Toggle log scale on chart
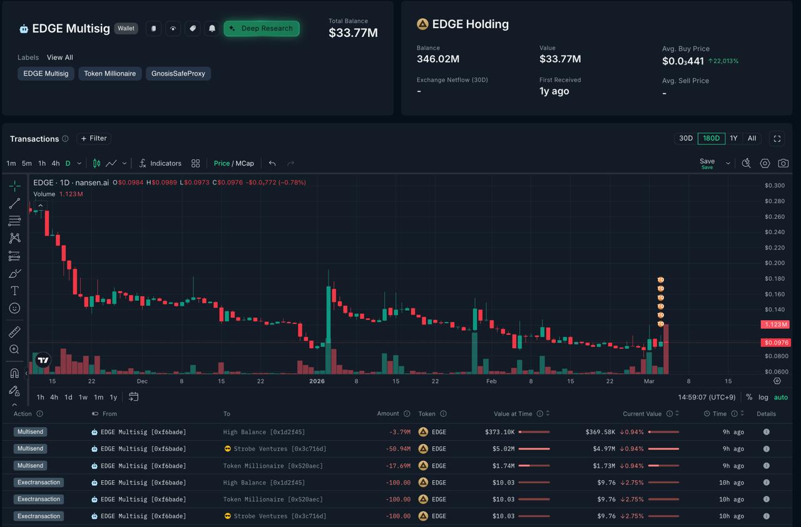The height and width of the screenshot is (527, 801). [x=763, y=397]
